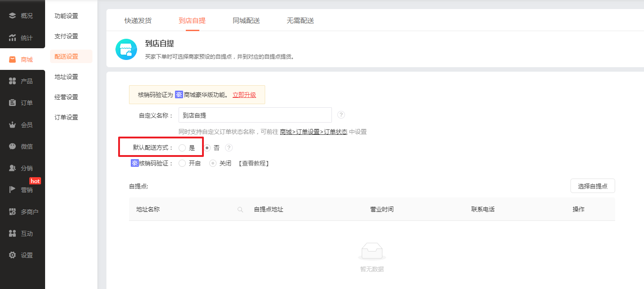Switch to the 快递发货 tab
The height and width of the screenshot is (289, 644).
[138, 21]
